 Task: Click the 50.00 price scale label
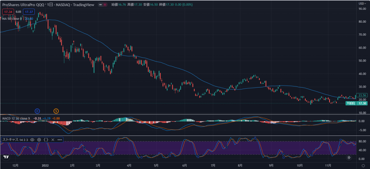[362, 61]
